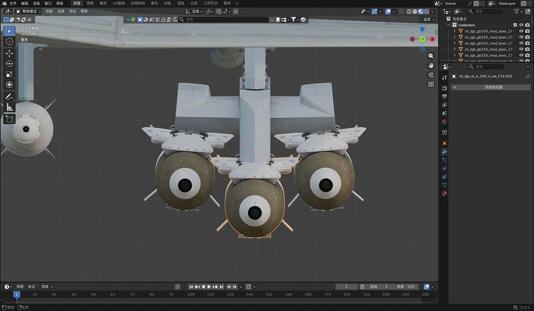Toggle camera view in the viewport
534x311 pixels.
click(431, 75)
